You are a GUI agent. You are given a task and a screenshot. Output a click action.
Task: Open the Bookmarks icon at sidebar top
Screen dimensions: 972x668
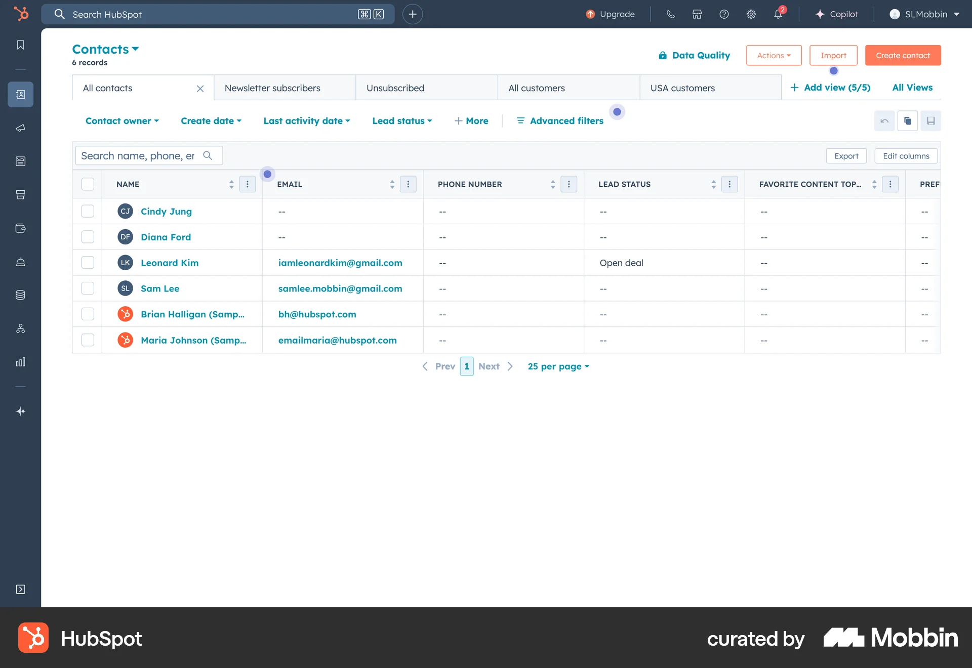[20, 45]
